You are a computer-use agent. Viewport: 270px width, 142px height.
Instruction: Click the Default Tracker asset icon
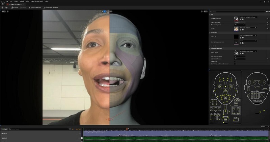[236, 52]
